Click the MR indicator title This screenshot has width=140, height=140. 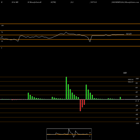pos(125,73)
